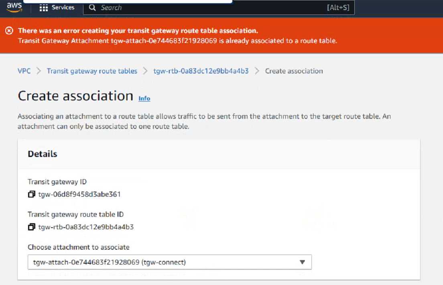443x285 pixels.
Task: Click the magnifier icon in search bar
Action: click(x=92, y=8)
